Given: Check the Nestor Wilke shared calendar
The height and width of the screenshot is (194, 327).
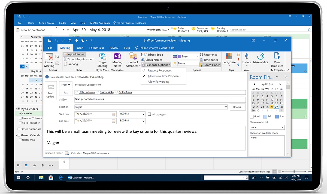Looking at the screenshot, I should [20, 140].
